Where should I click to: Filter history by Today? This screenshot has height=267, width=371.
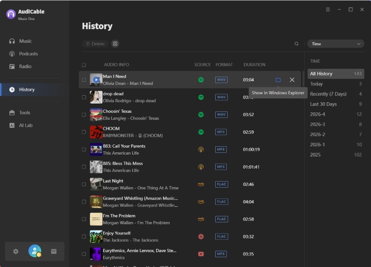click(336, 84)
